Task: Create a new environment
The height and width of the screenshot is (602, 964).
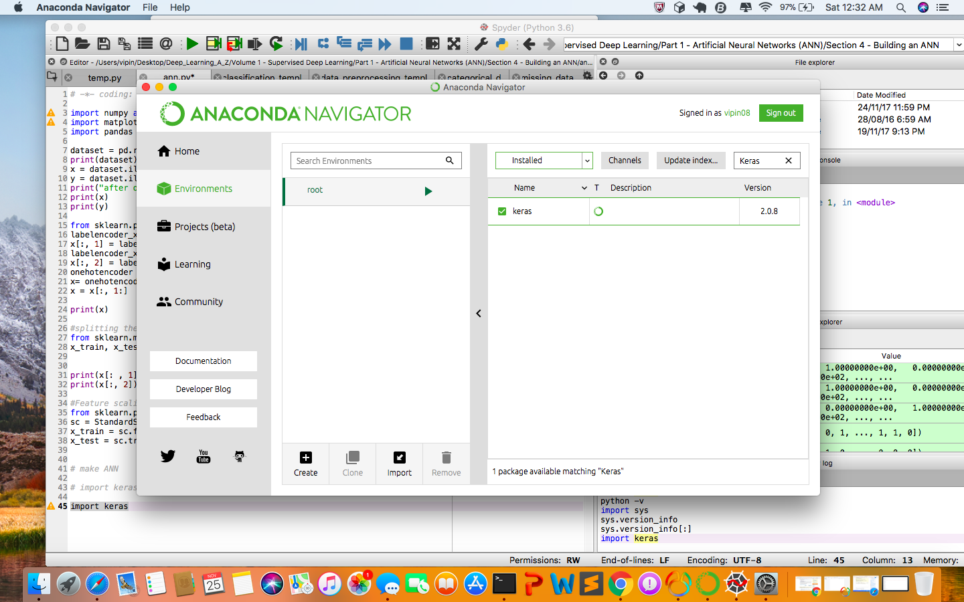Action: (306, 463)
